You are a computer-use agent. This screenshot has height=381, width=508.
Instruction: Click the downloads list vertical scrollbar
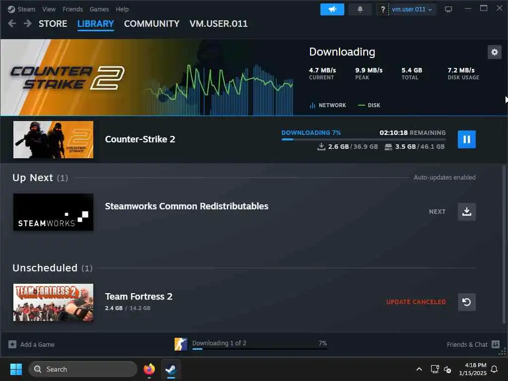(504, 245)
